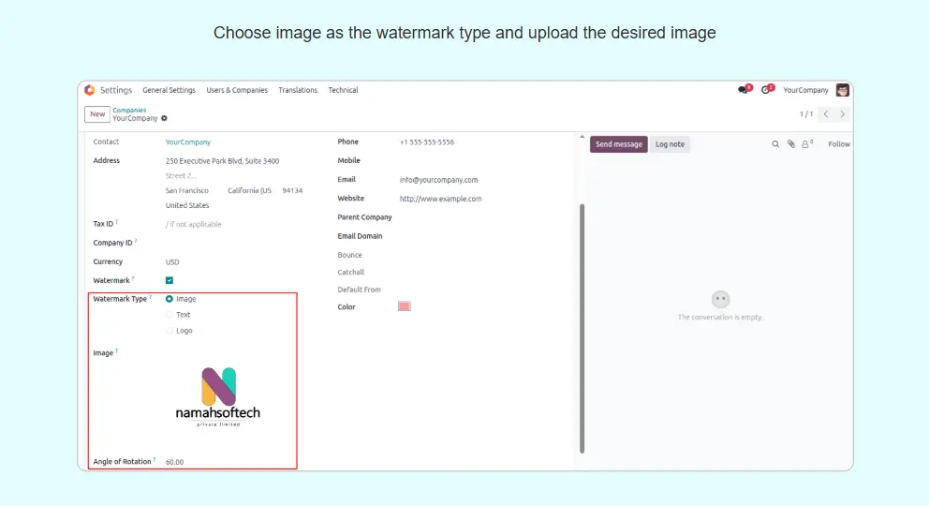Screen dimensions: 929x506
Task: Expand the Technical menu
Action: [343, 90]
